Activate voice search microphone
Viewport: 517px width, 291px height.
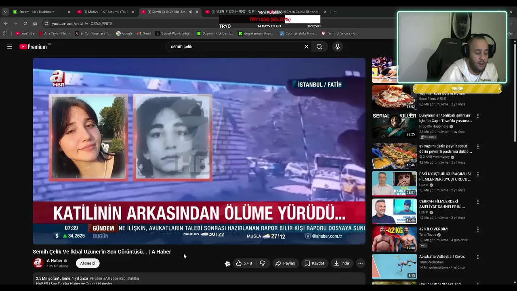(x=338, y=46)
